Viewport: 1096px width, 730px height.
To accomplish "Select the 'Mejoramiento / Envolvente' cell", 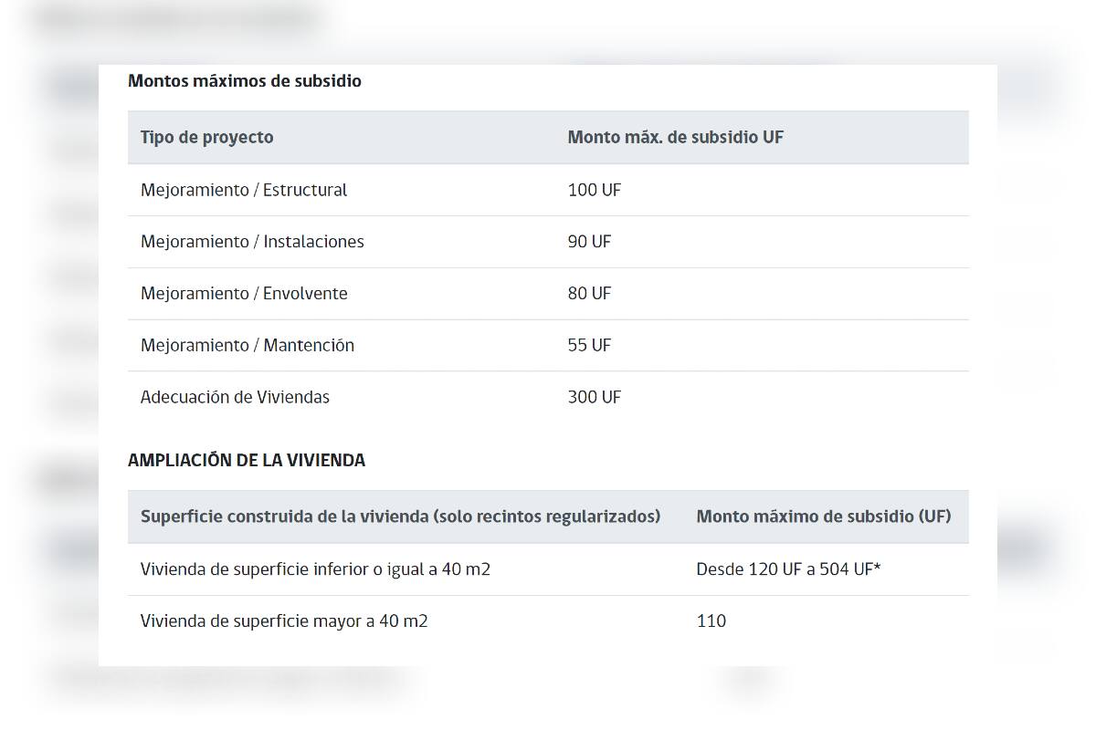I will click(244, 294).
